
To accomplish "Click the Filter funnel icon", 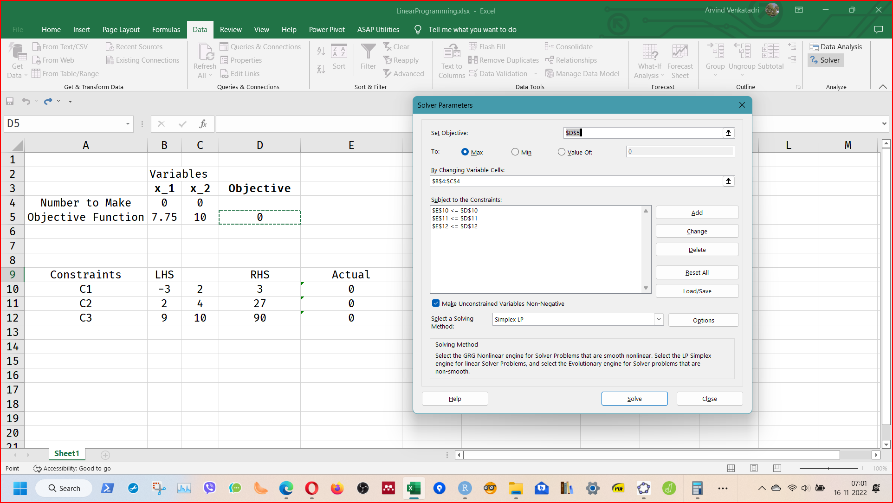I will (368, 52).
